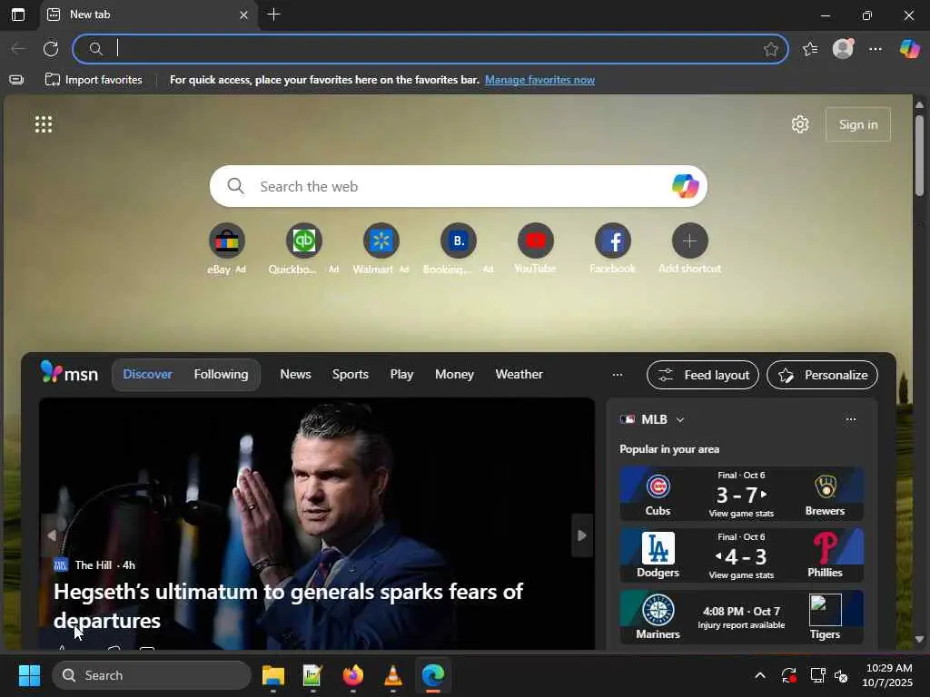
Task: Show more feed categories ellipsis
Action: [x=618, y=375]
